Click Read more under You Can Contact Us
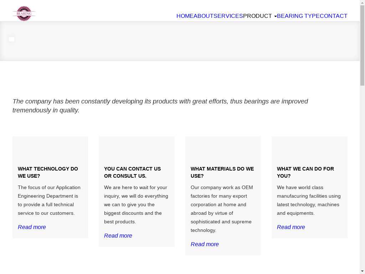Screen dimensions: 365x274 (118, 236)
